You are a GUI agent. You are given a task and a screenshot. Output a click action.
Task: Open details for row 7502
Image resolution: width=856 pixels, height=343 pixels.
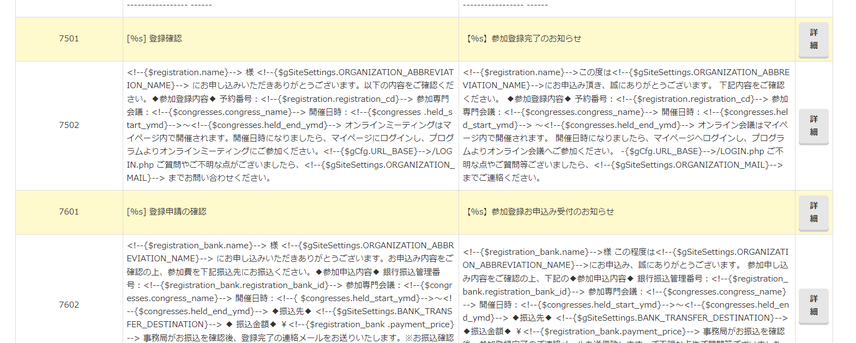point(813,126)
